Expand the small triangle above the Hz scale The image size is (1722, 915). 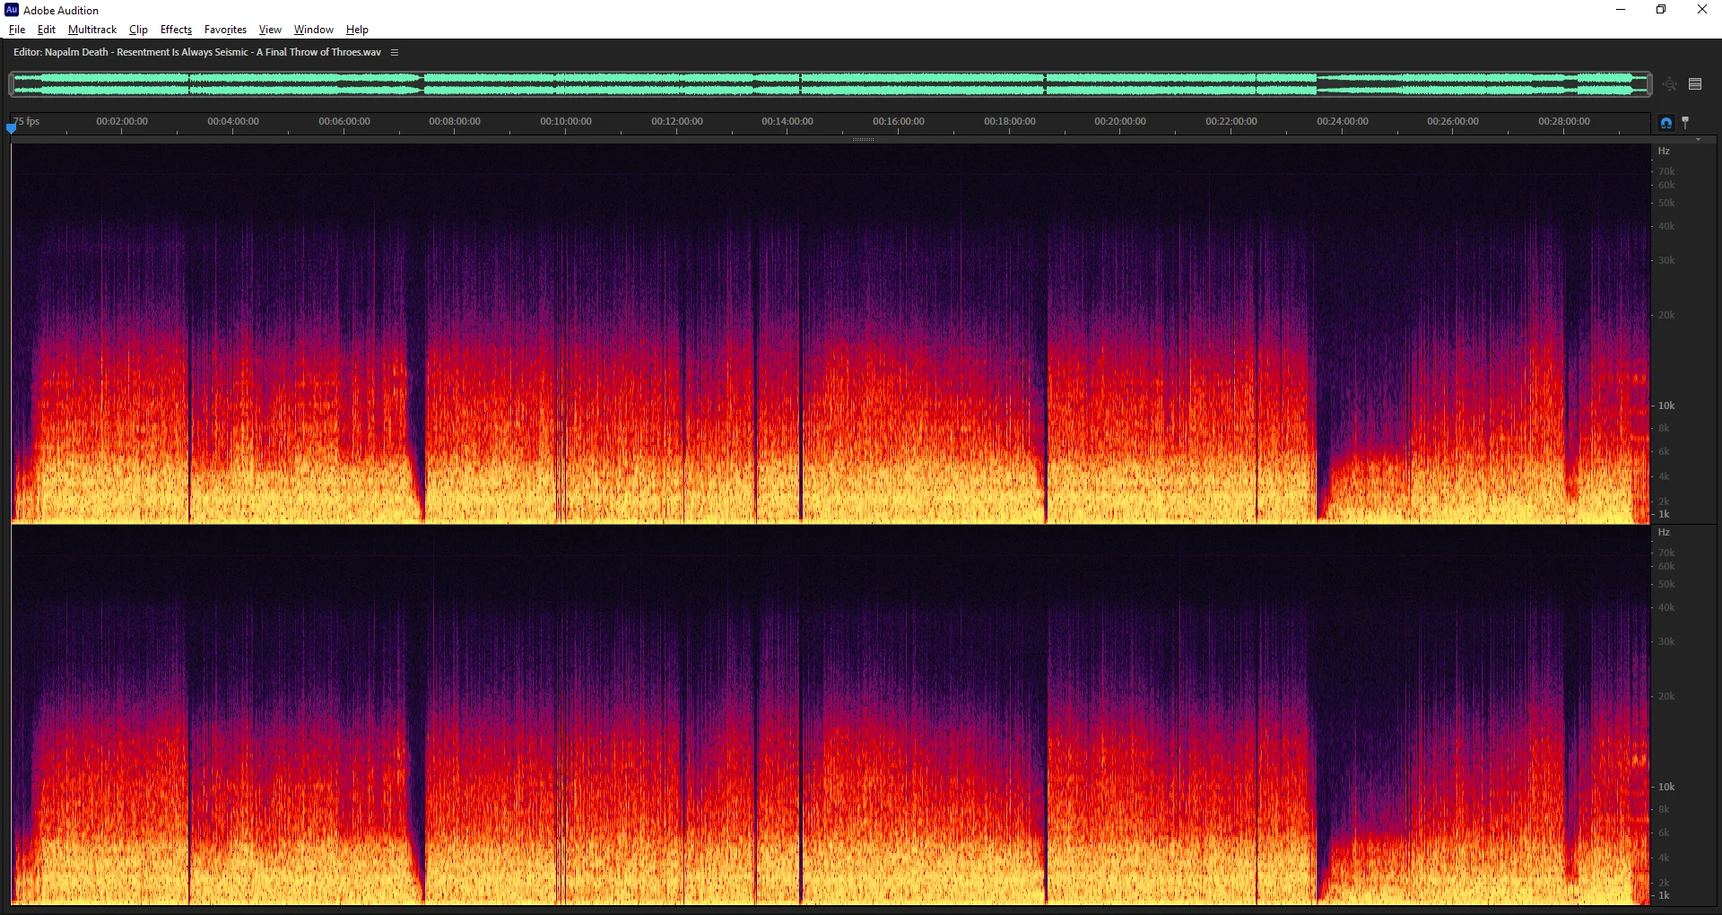click(1698, 140)
